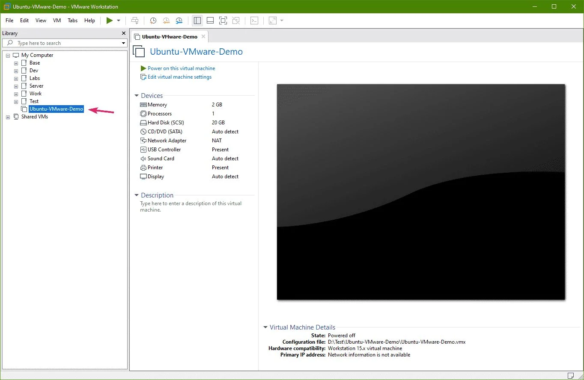Click the stretch guest display icon
584x380 pixels.
[x=273, y=21]
